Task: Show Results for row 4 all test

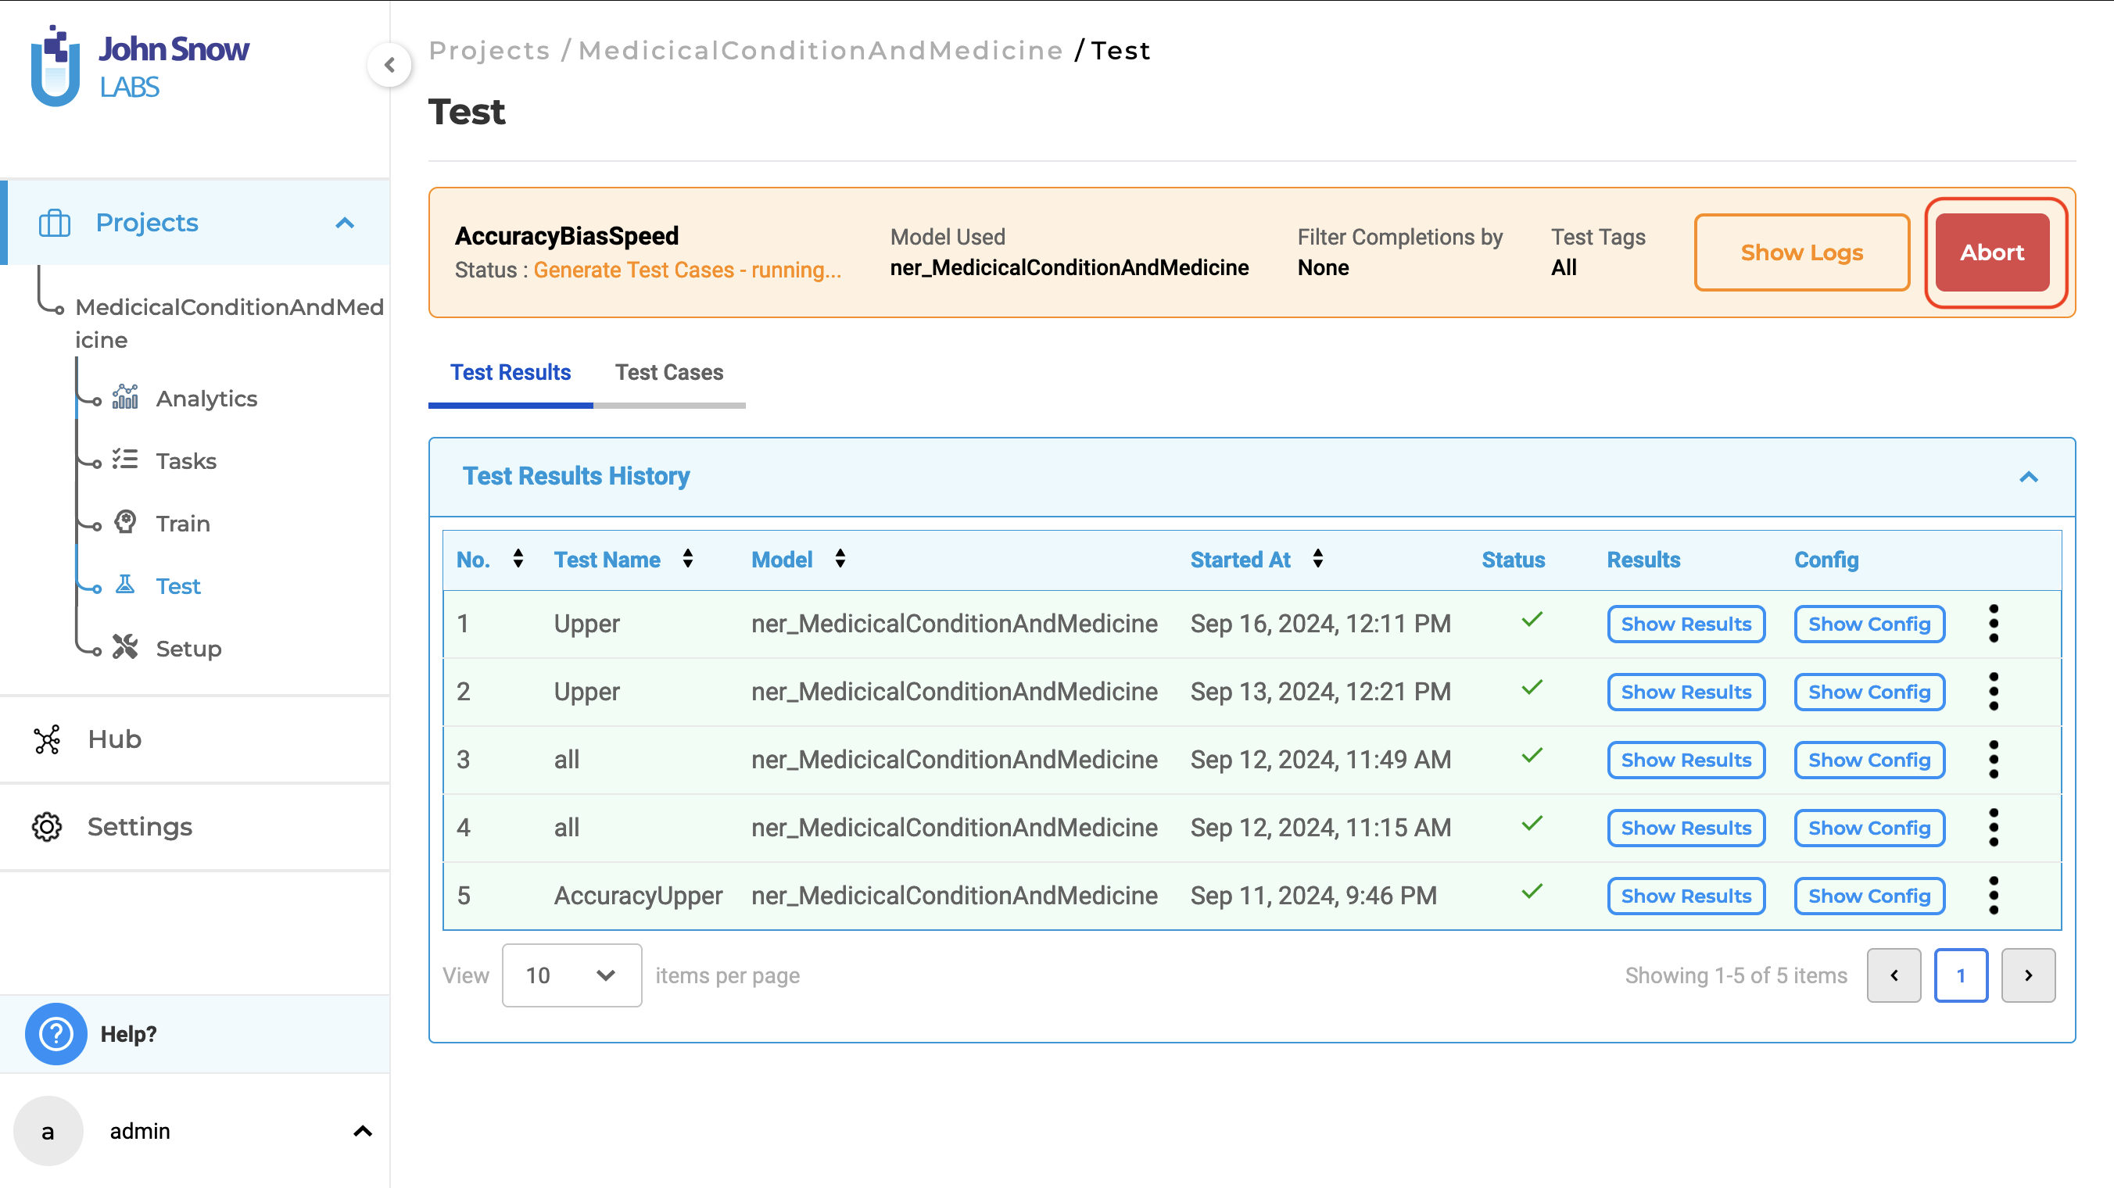Action: tap(1686, 828)
